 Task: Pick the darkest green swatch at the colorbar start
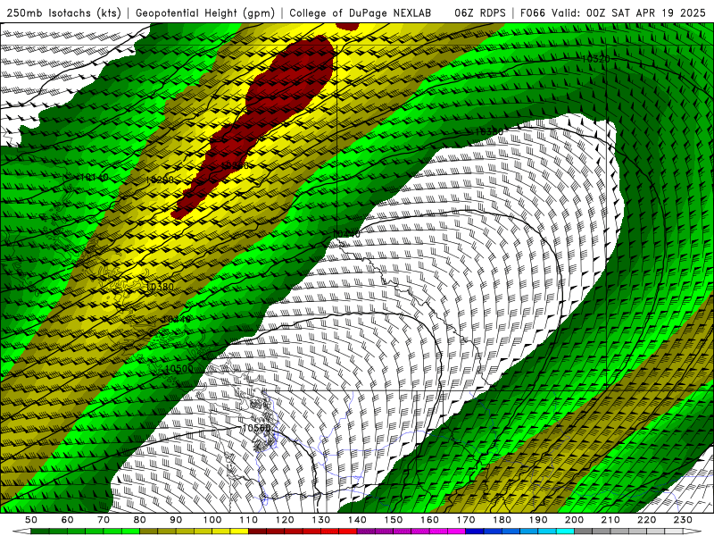point(40,531)
